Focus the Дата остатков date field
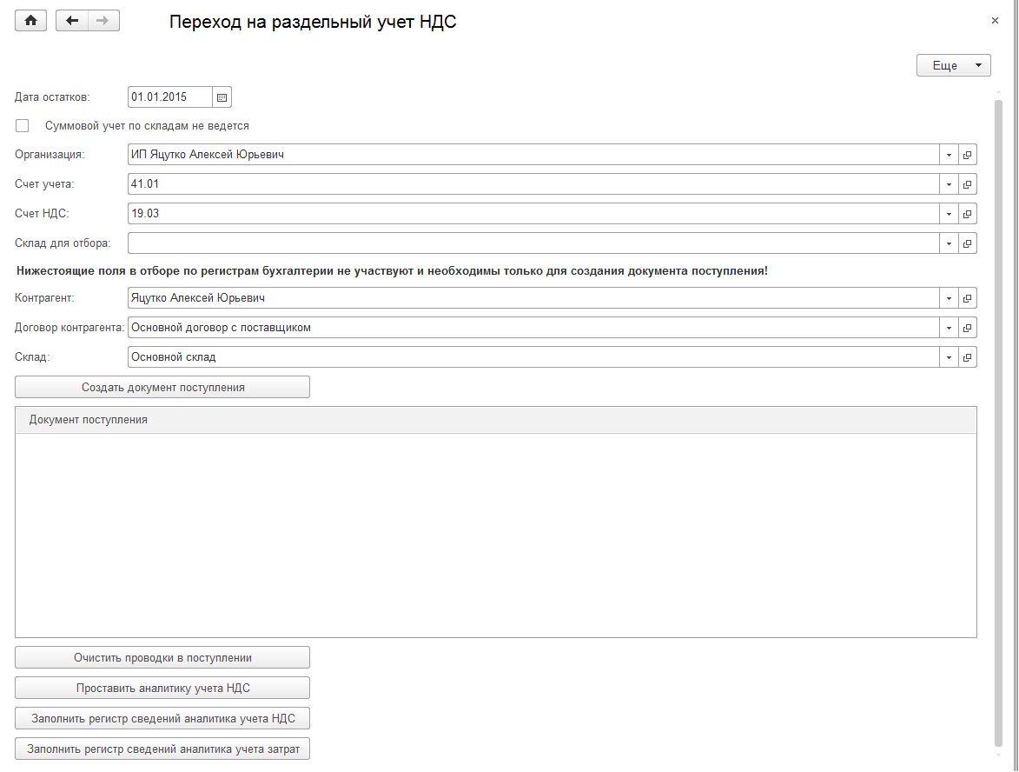Screen dimensions: 1019x772 pos(169,97)
